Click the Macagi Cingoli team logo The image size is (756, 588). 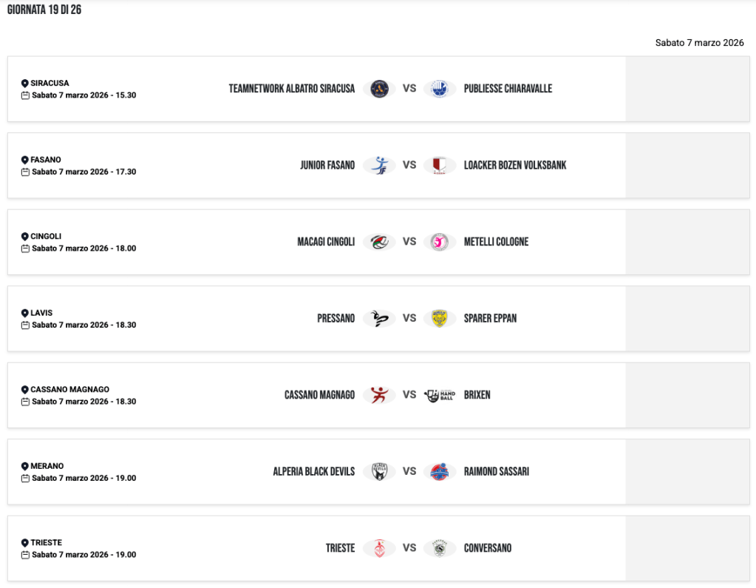[379, 242]
